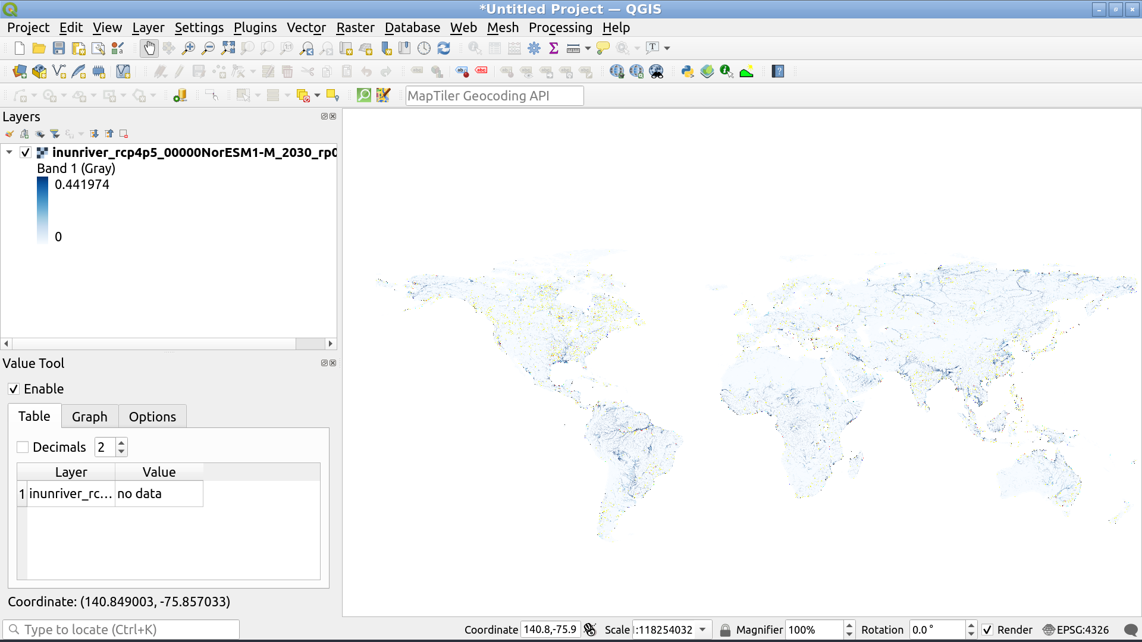
Task: Click the Open Project folder icon
Action: [x=39, y=48]
